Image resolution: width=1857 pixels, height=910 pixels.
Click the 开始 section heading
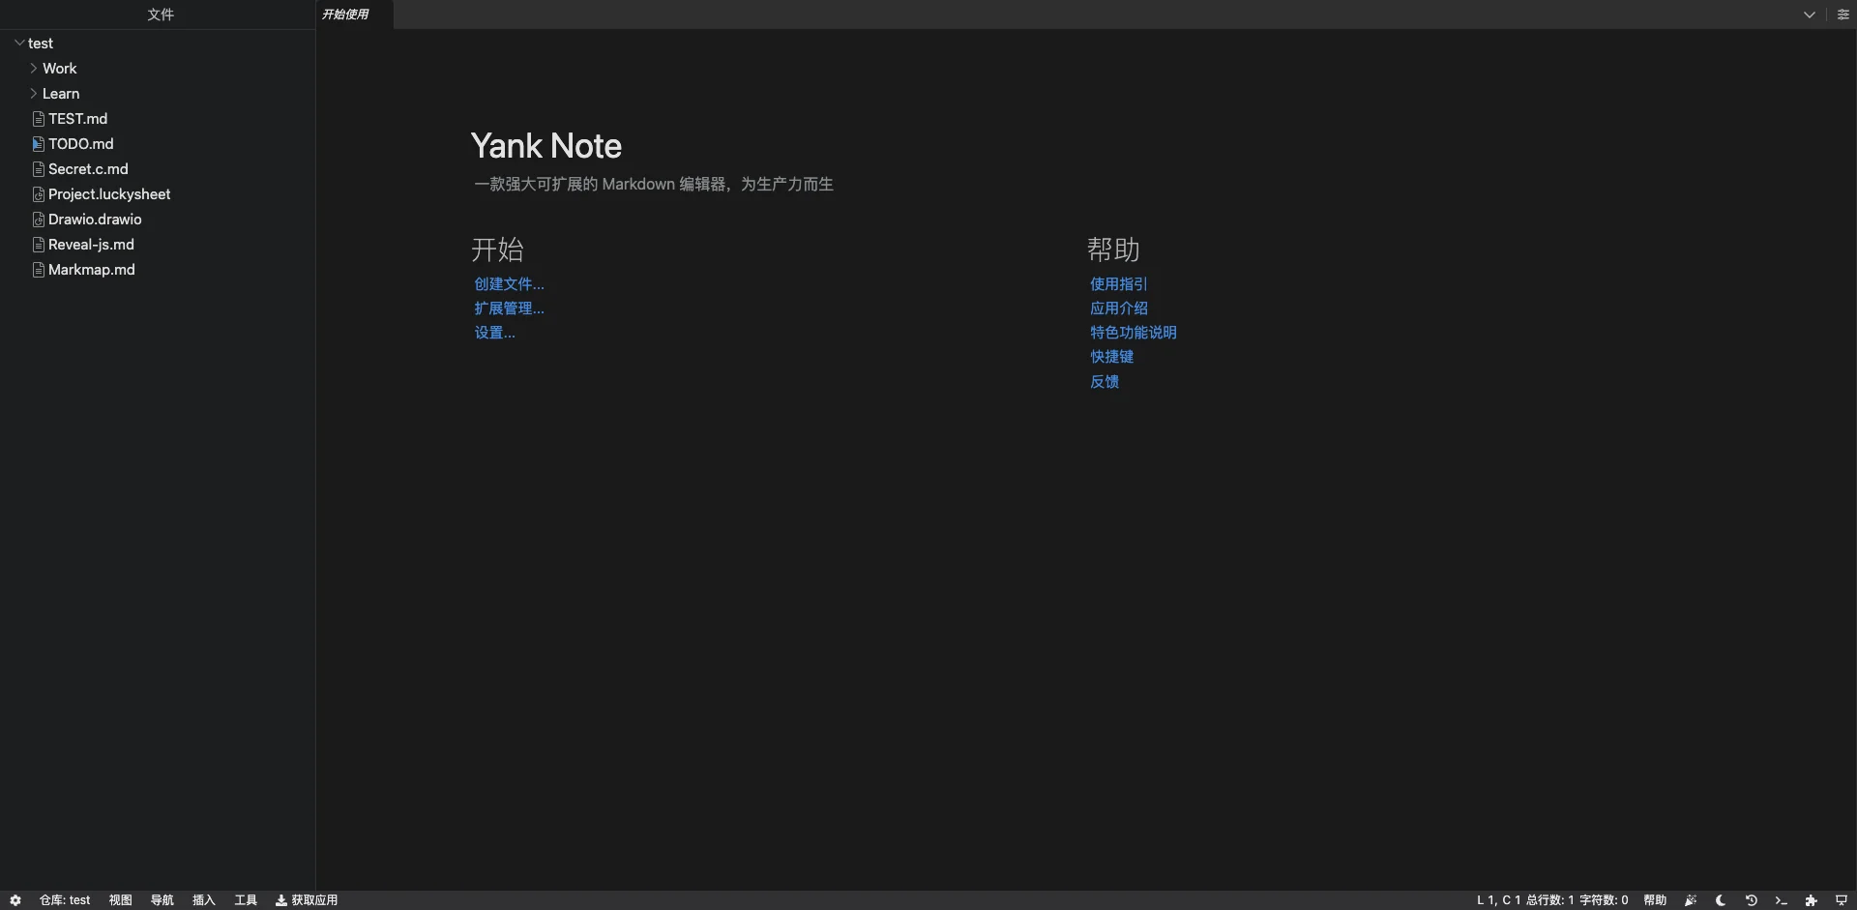(497, 250)
